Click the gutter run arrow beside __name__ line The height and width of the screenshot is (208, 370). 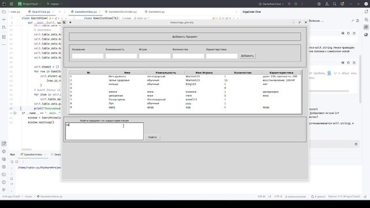coord(16,113)
